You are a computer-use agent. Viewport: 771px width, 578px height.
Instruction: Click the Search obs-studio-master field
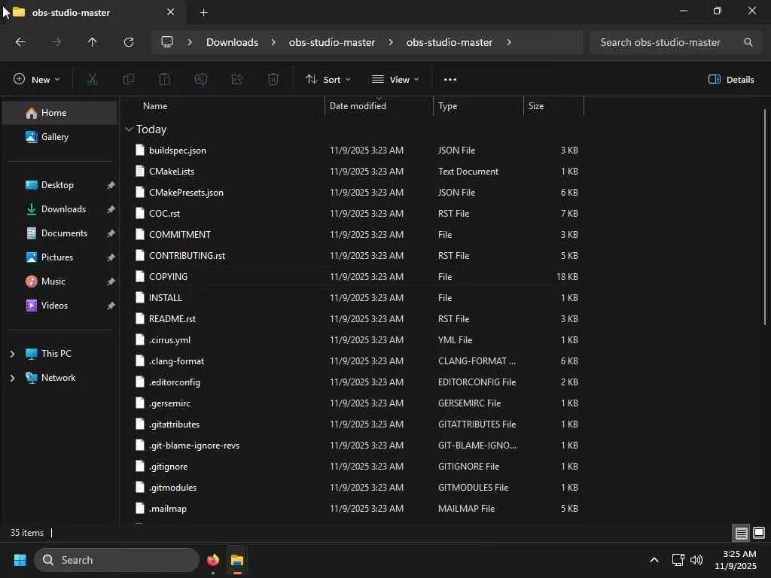[677, 42]
